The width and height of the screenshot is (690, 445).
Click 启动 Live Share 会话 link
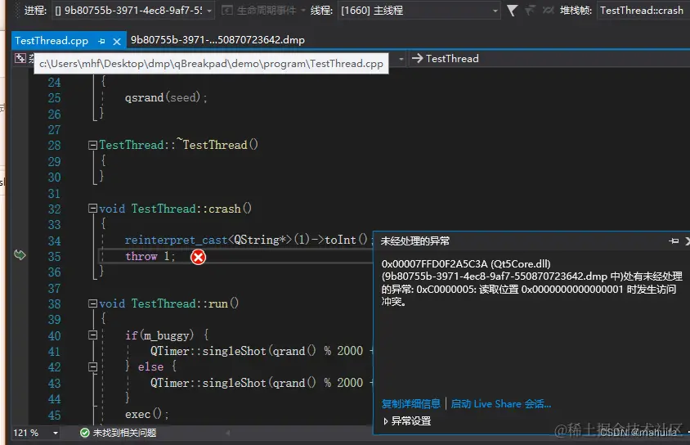pyautogui.click(x=501, y=403)
